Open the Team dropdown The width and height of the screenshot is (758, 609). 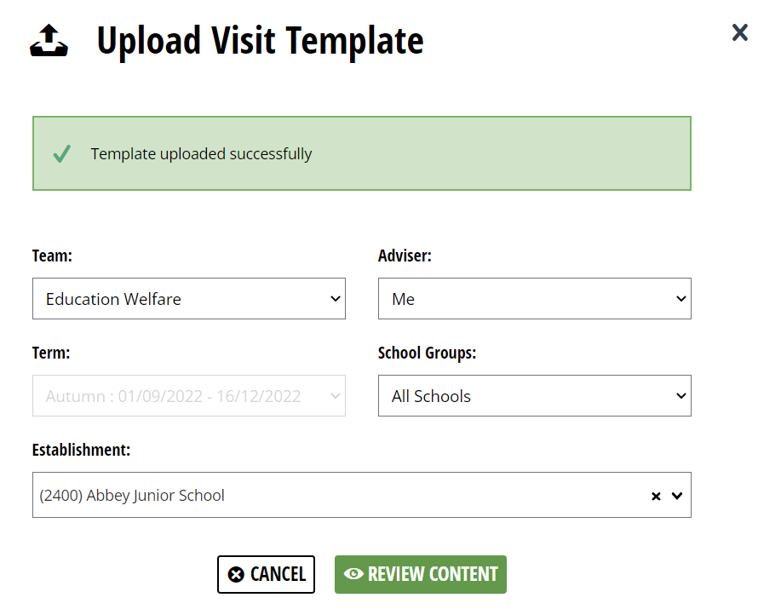pos(189,299)
